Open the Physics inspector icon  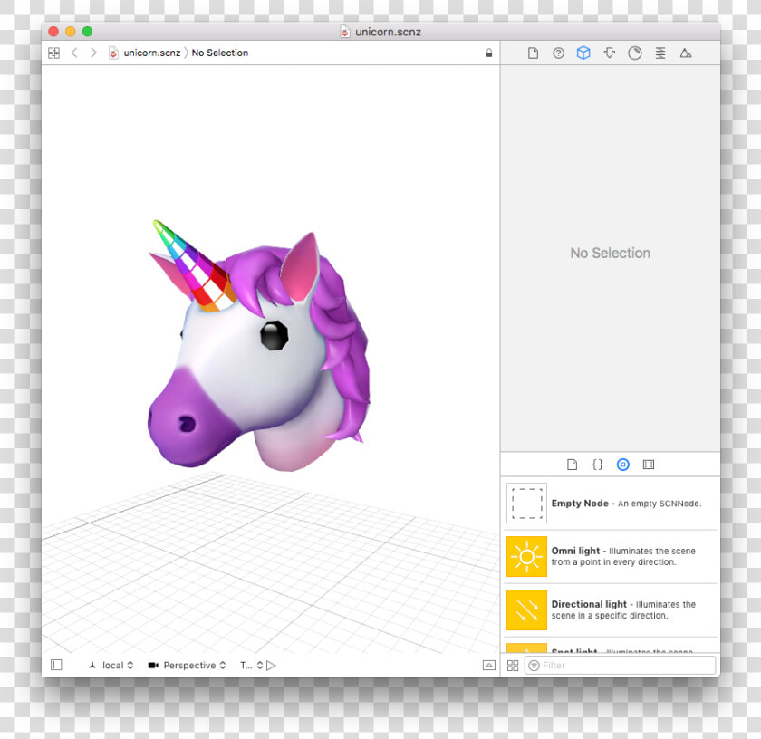click(660, 53)
